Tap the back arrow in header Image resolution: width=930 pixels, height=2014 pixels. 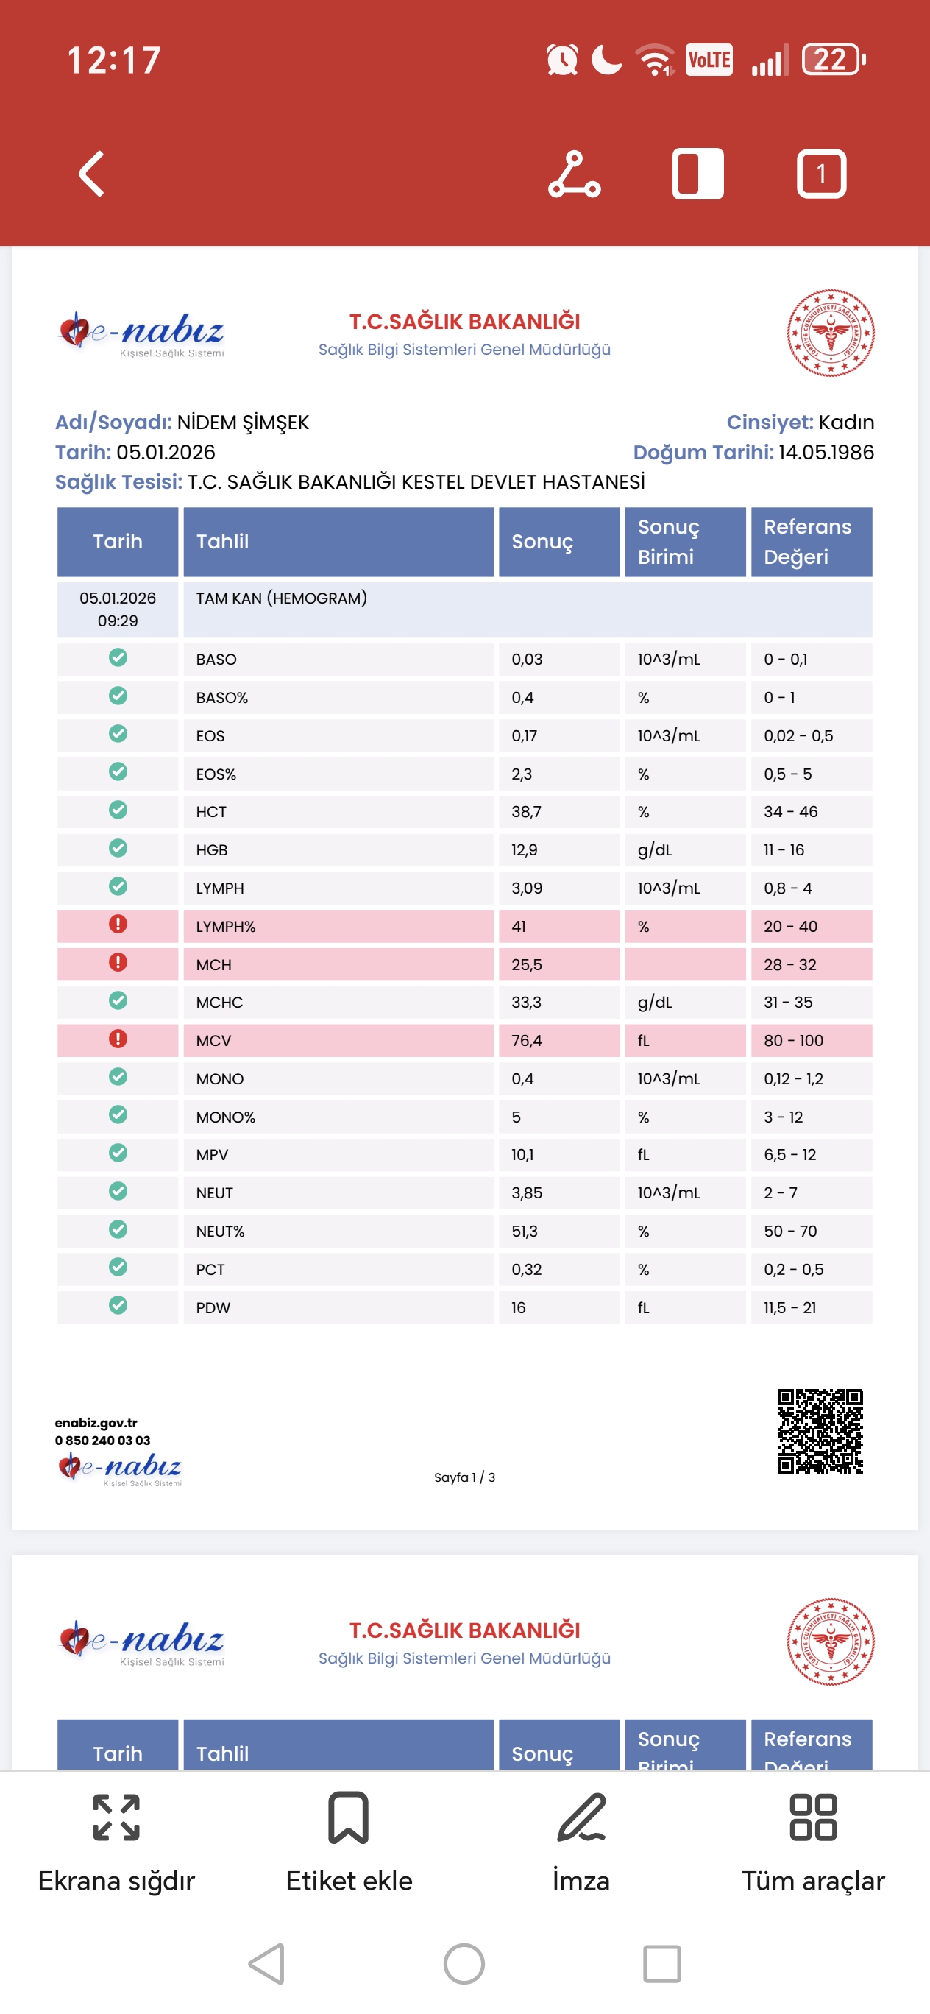tap(92, 174)
